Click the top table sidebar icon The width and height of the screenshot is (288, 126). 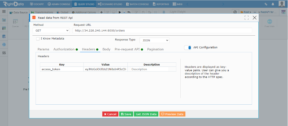(x=4, y=20)
